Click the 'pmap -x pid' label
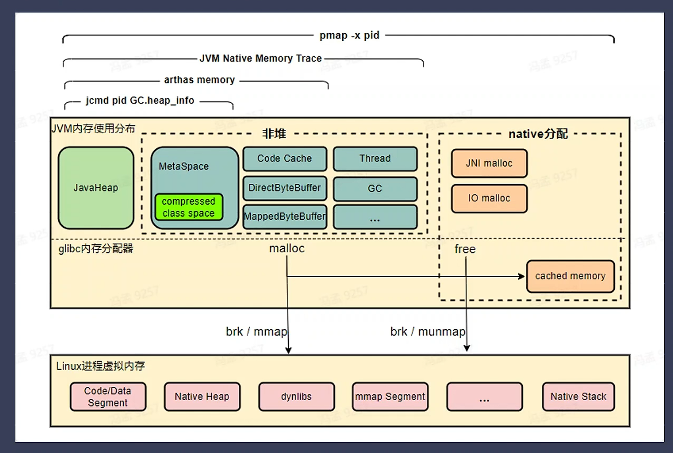Viewport: 673px width, 453px height. click(349, 35)
